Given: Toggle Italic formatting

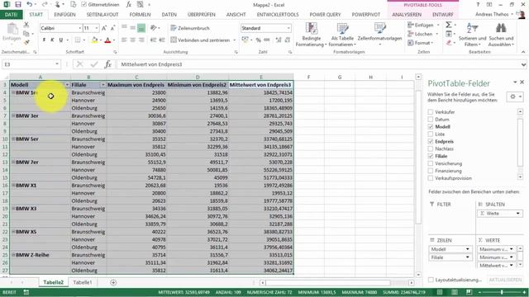Looking at the screenshot, I should click(x=52, y=40).
